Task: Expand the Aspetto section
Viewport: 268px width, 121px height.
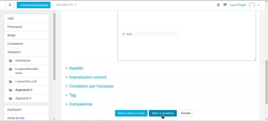Action: click(x=76, y=68)
